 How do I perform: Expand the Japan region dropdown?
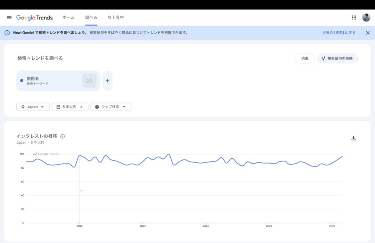point(33,107)
